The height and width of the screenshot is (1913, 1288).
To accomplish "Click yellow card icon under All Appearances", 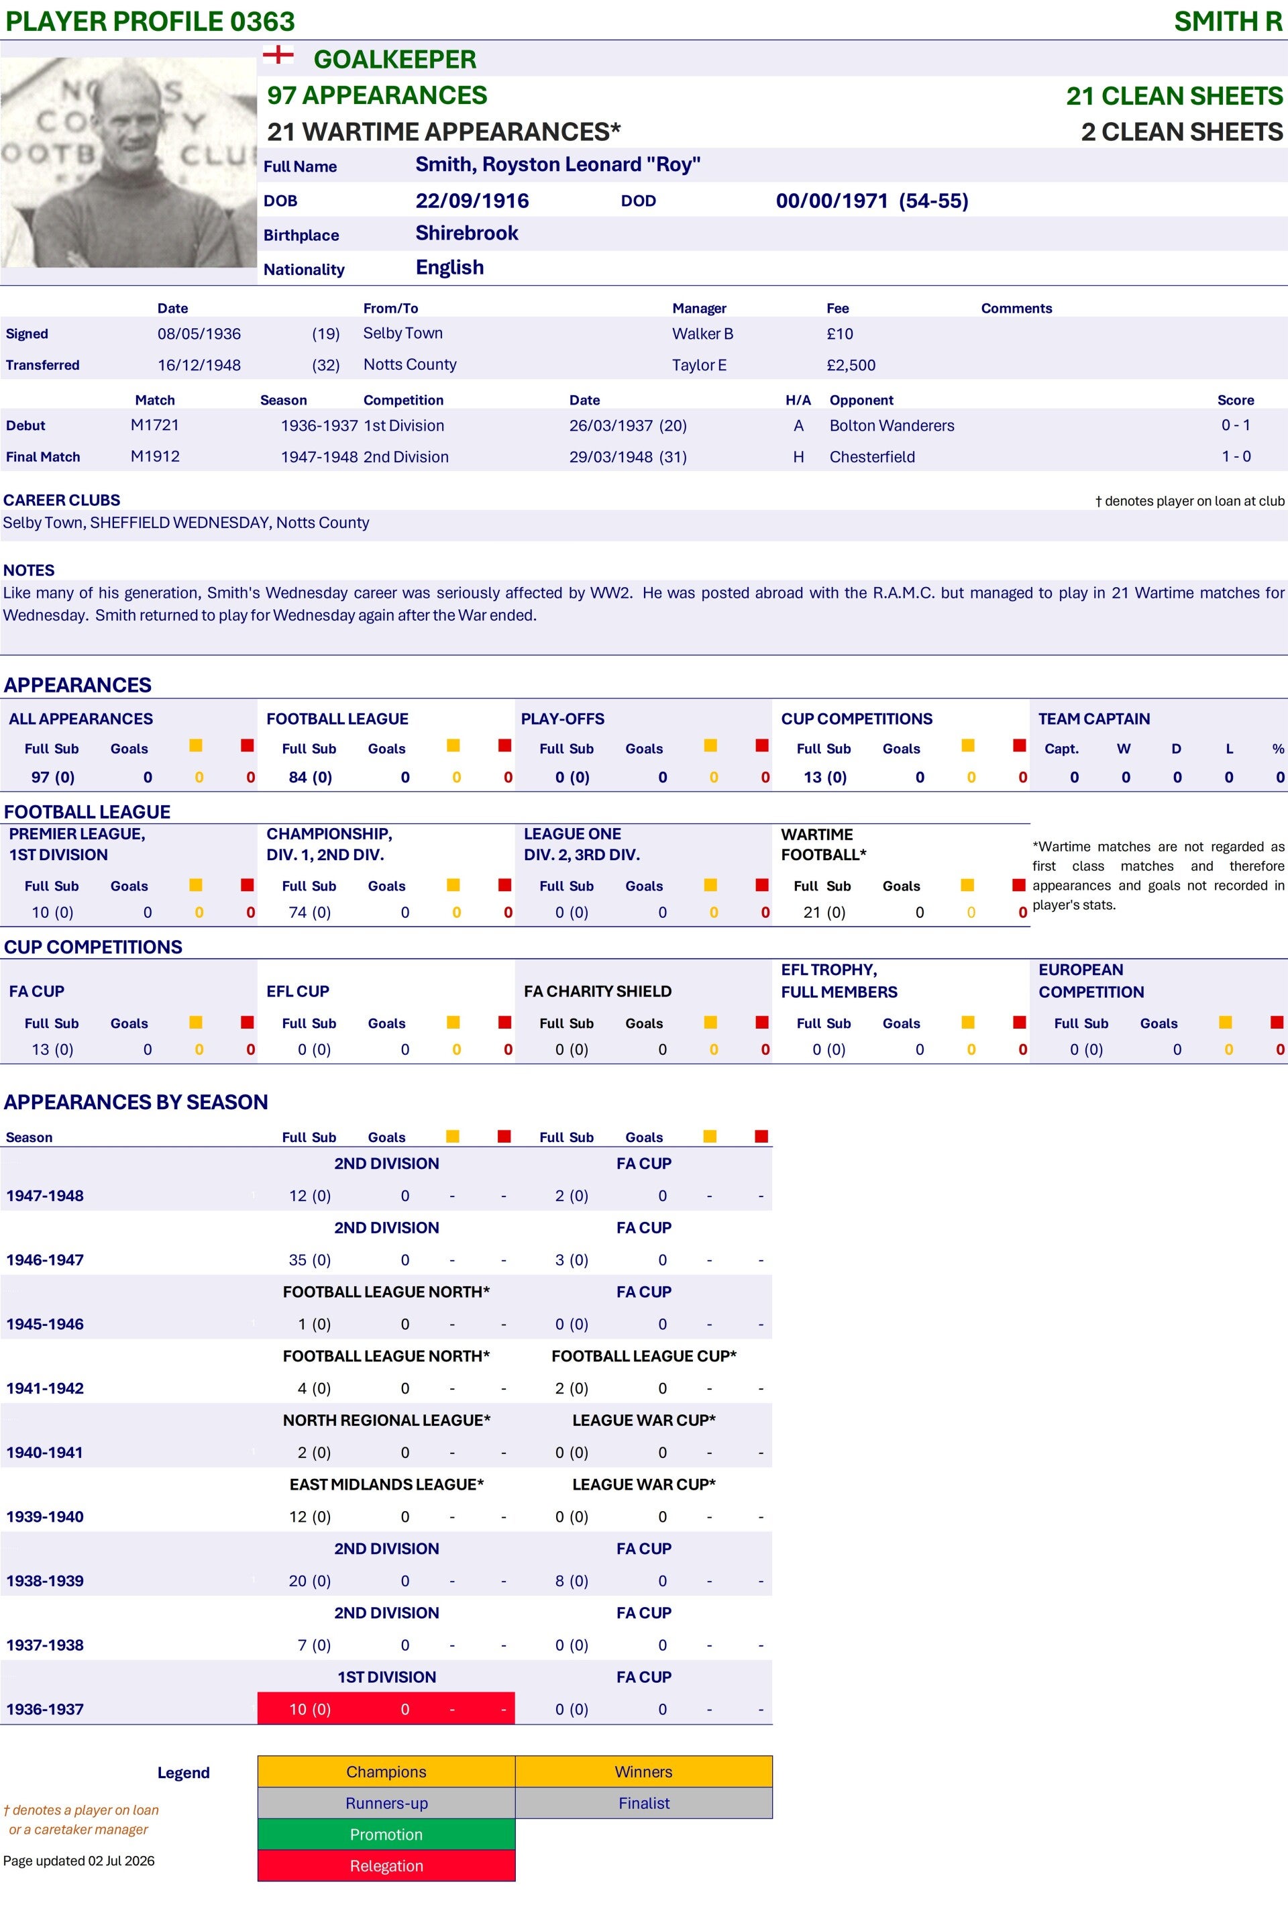I will pyautogui.click(x=195, y=746).
